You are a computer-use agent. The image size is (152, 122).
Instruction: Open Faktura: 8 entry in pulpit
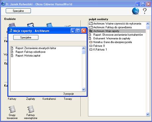(117, 46)
